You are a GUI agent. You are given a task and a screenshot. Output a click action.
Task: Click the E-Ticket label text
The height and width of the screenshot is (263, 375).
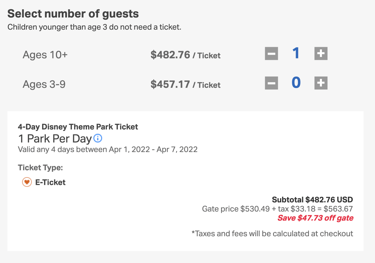[x=50, y=182]
